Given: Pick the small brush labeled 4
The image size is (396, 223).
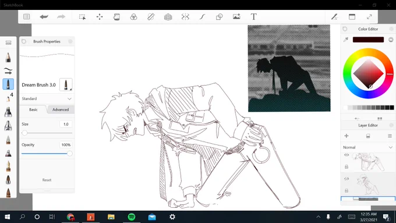Looking at the screenshot, I should pyautogui.click(x=9, y=97).
